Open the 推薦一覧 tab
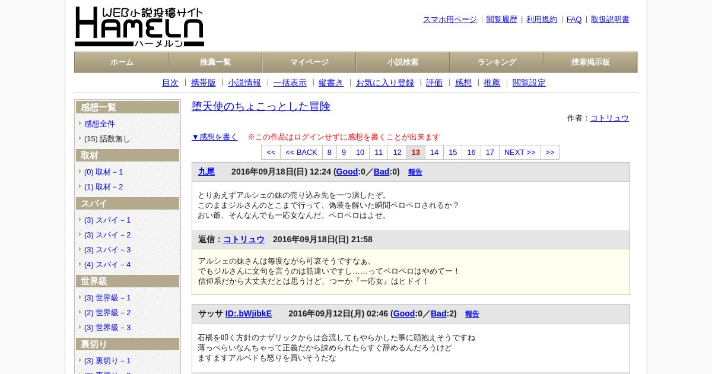 point(215,62)
